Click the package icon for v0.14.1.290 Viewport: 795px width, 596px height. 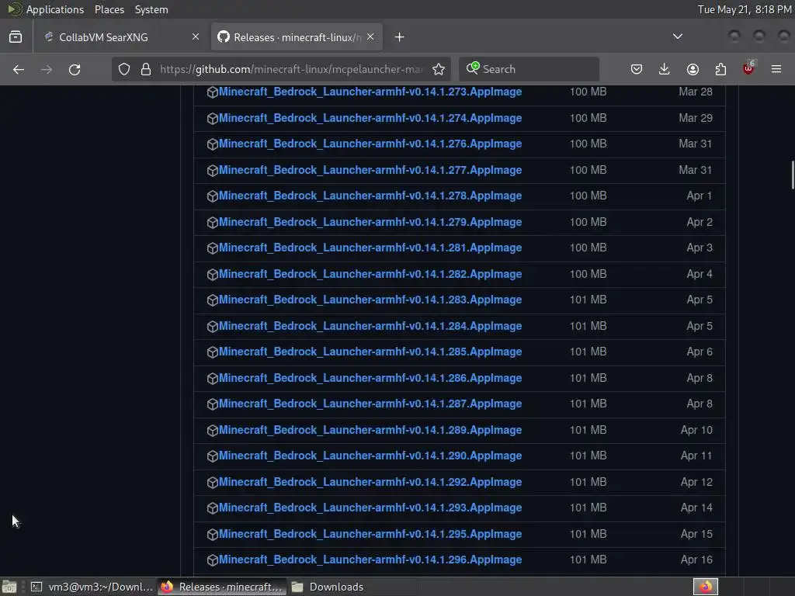(213, 456)
